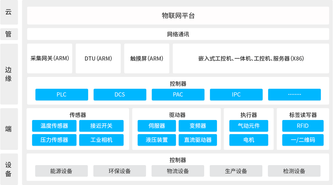The image size is (333, 185).
Task: Select the PLC controller button
Action: click(x=62, y=95)
